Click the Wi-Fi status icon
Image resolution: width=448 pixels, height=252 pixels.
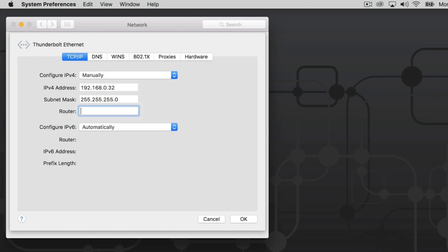coord(416,4)
